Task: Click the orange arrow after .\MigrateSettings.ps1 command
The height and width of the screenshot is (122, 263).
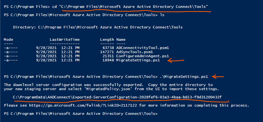Action: pos(218,77)
